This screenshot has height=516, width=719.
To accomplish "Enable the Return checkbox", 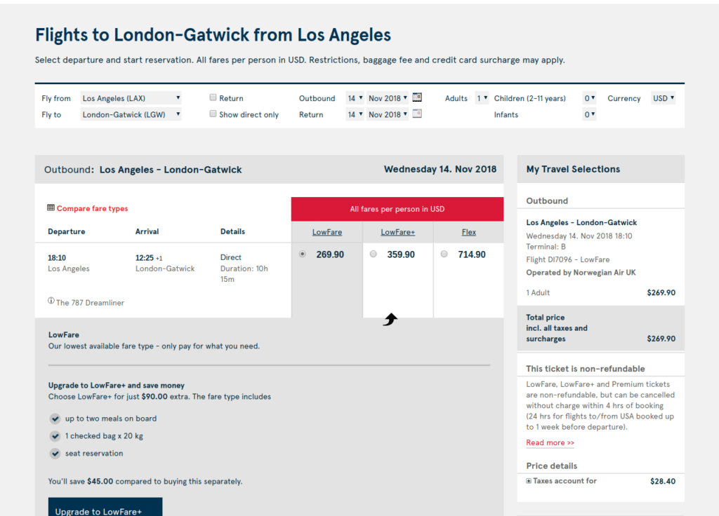I will pos(213,97).
